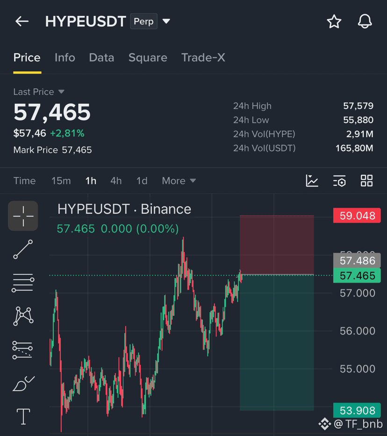Select the 15m timeframe
The image size is (387, 436).
coord(61,181)
